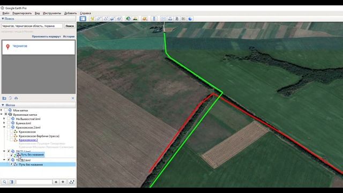
Task: Expand the Буянки.kml node arrow
Action: [x=4, y=123]
